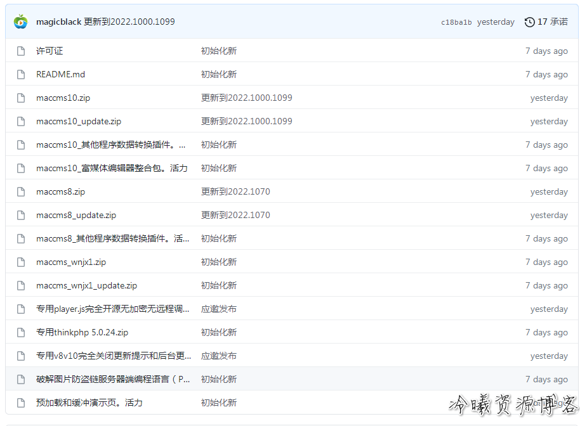
Task: Click 7 days ago in README.md row
Action: tap(547, 74)
